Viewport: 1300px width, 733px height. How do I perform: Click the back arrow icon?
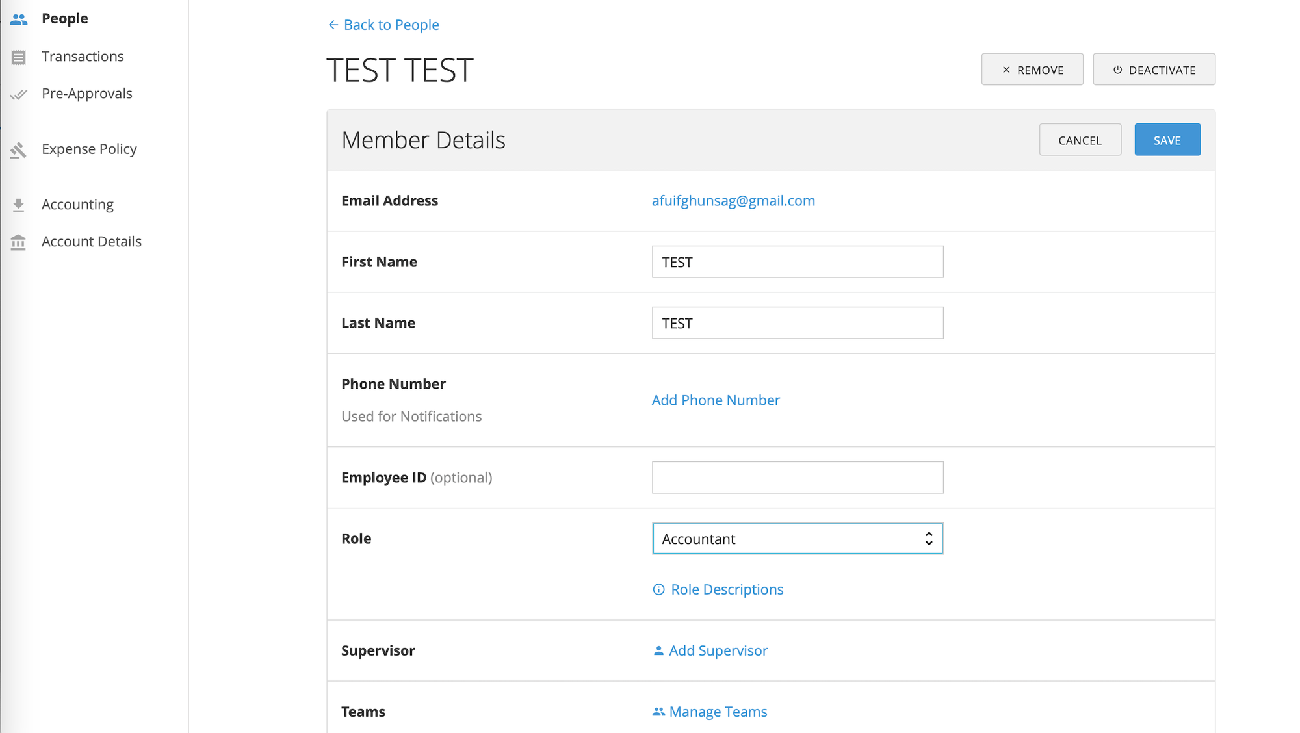click(x=333, y=25)
